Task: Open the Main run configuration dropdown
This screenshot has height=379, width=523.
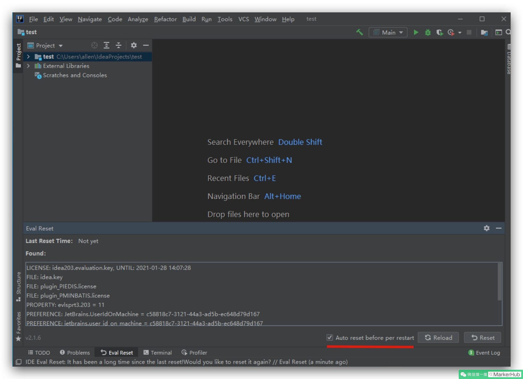Action: [388, 32]
